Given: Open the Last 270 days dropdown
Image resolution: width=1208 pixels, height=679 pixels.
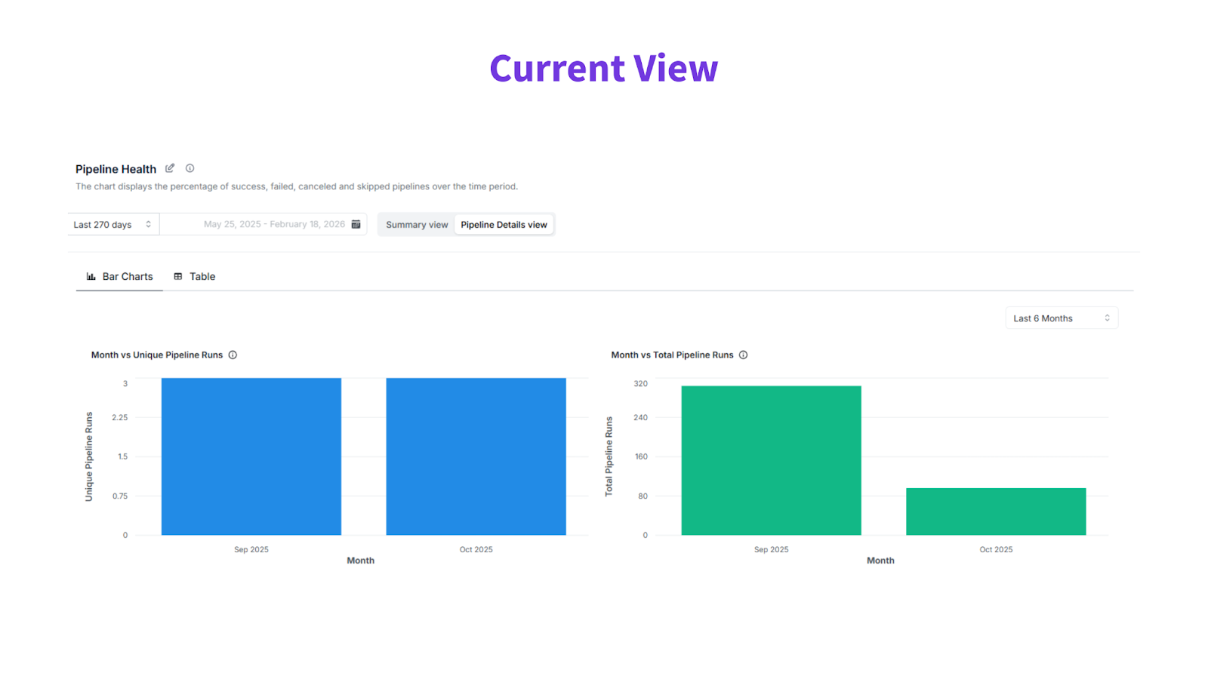Looking at the screenshot, I should [x=112, y=225].
